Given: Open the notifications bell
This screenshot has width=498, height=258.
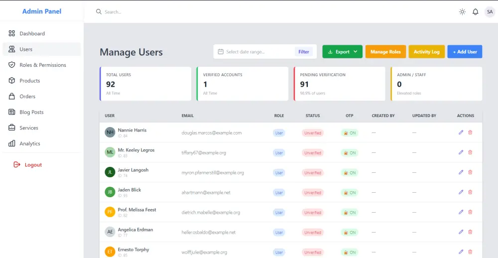Looking at the screenshot, I should (x=475, y=12).
